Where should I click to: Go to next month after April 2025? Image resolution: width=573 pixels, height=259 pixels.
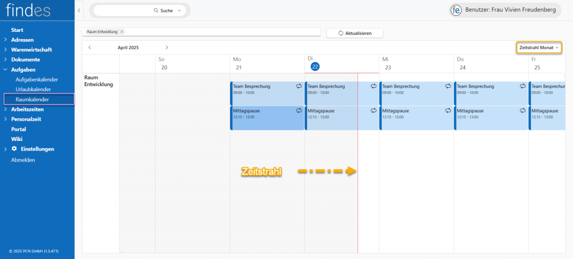[x=167, y=48]
